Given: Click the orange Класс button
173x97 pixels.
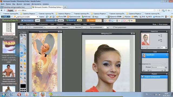Looking at the screenshot, I should 91,20.
